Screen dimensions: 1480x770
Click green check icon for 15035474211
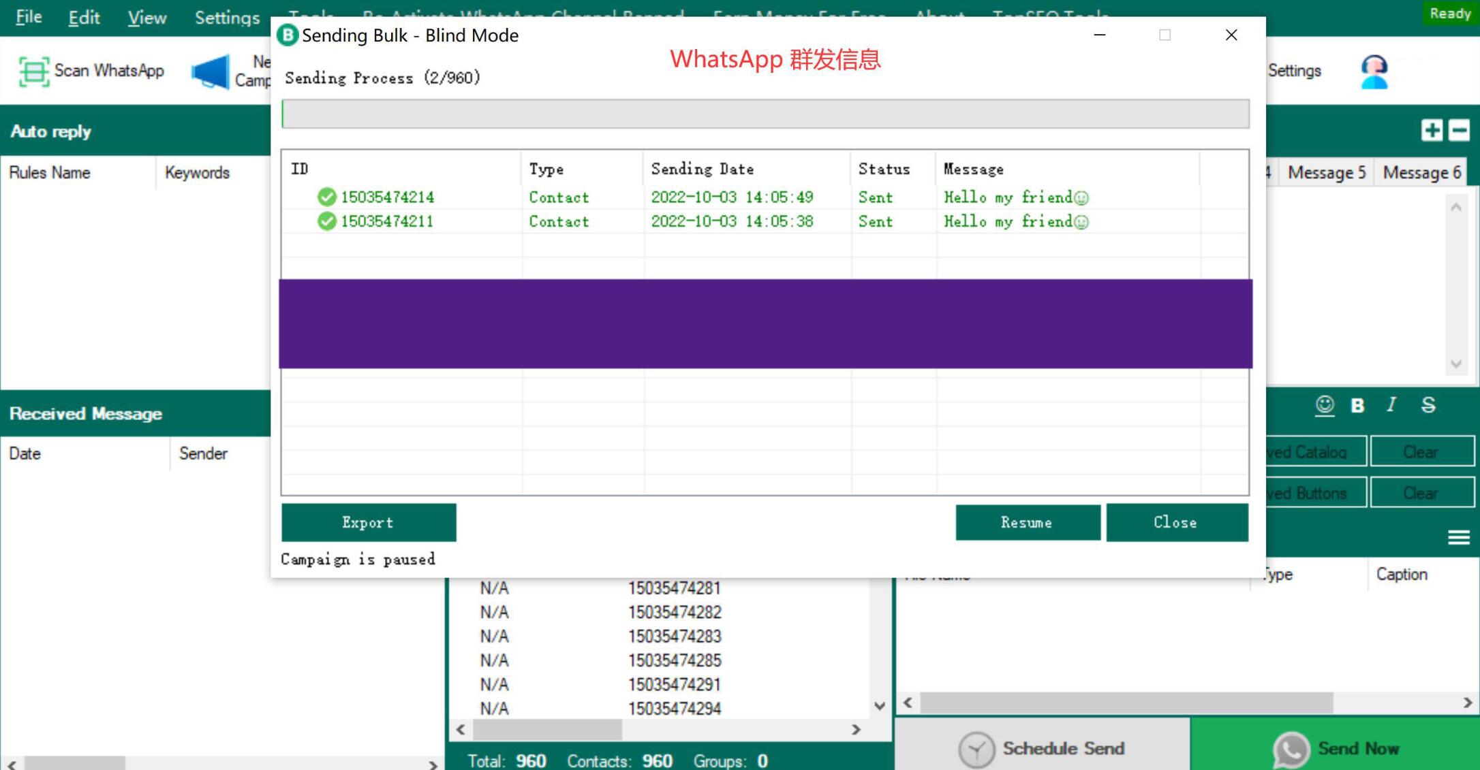pos(326,221)
